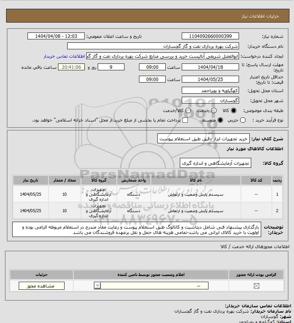Click the جزئیات اطلاعات نیاز page title
Viewport: 294px width, 323px height.
[260, 16]
